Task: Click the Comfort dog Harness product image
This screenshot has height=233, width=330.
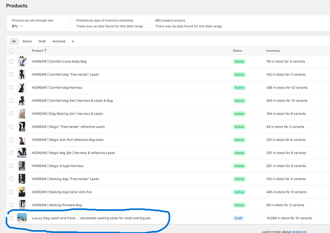Action: pyautogui.click(x=22, y=88)
